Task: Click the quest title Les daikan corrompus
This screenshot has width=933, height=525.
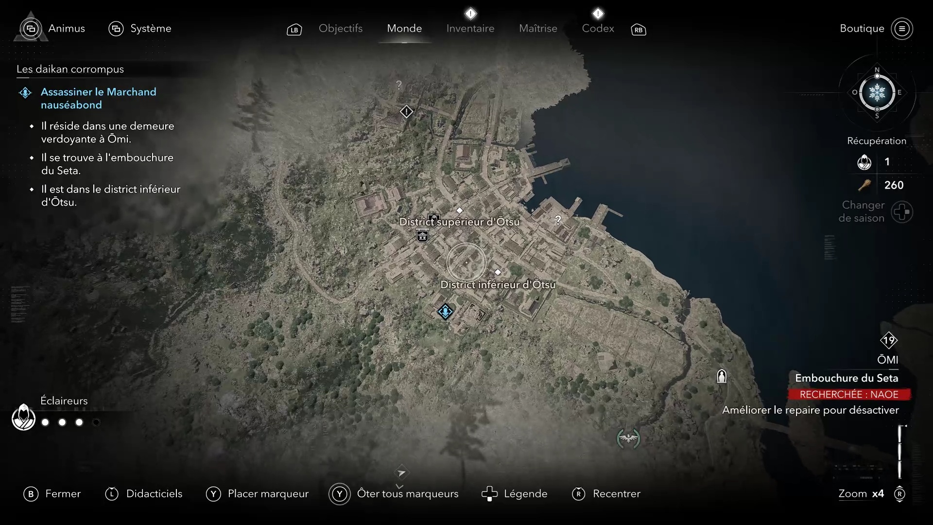Action: tap(70, 69)
